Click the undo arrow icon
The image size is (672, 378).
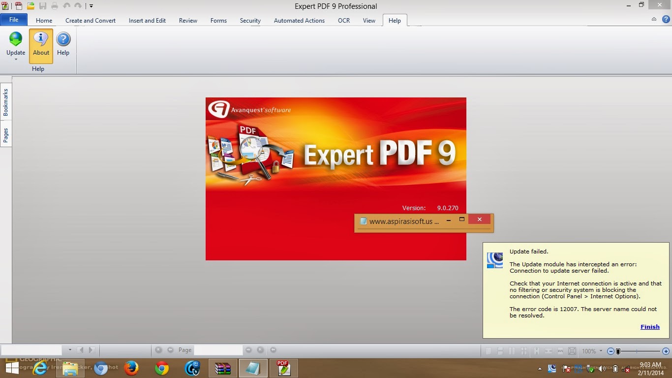click(x=66, y=6)
